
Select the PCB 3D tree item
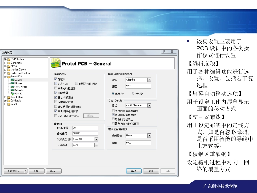pyautogui.click(x=18, y=94)
